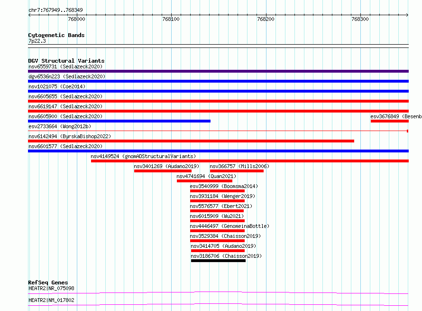Click the black nsv3186706 variant bar
Screen dimensions: 422x311
pos(218,261)
